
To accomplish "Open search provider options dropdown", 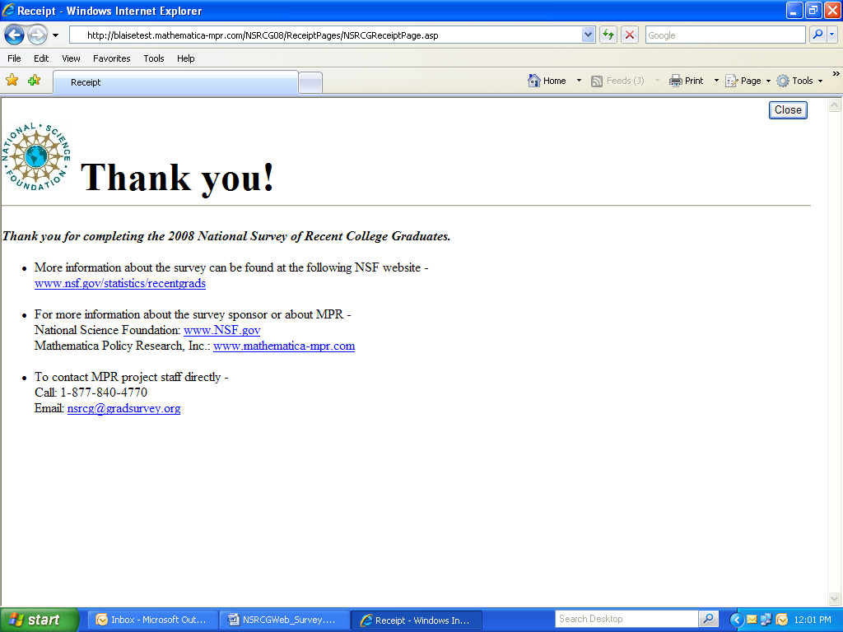I will coord(831,35).
